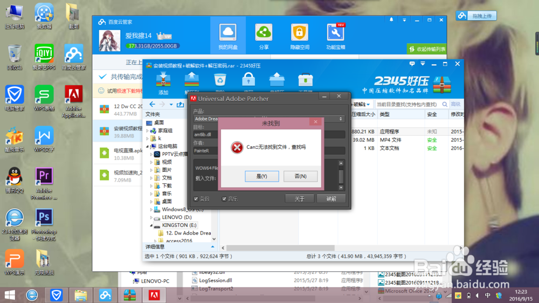
Task: Click 是(Y) in the not-found dialog
Action: 261,176
